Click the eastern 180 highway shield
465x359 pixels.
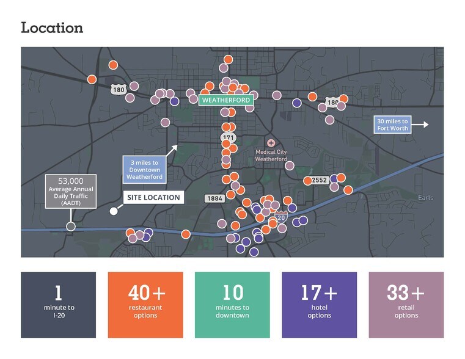[x=332, y=102]
